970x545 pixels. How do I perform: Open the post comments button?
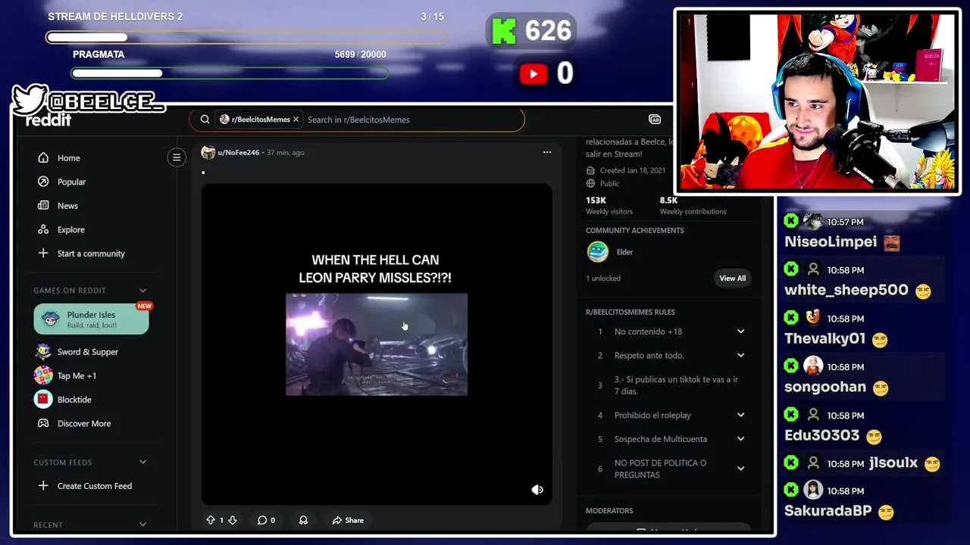pos(266,520)
